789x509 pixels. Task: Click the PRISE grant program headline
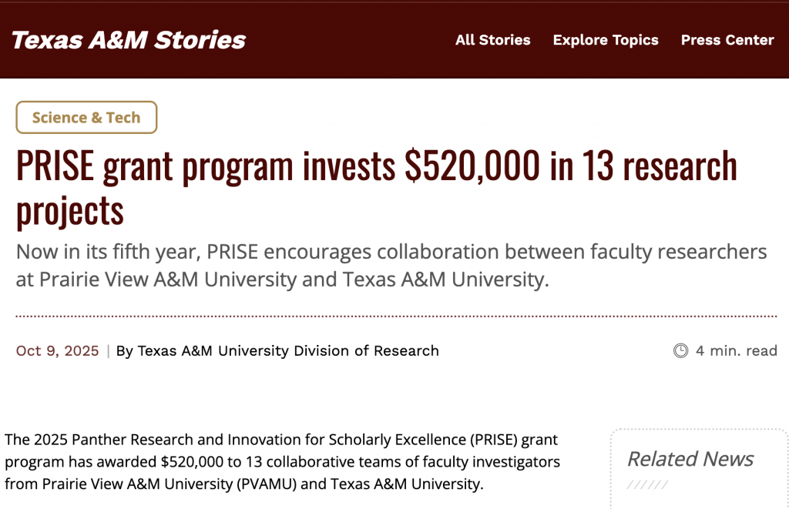(x=376, y=167)
